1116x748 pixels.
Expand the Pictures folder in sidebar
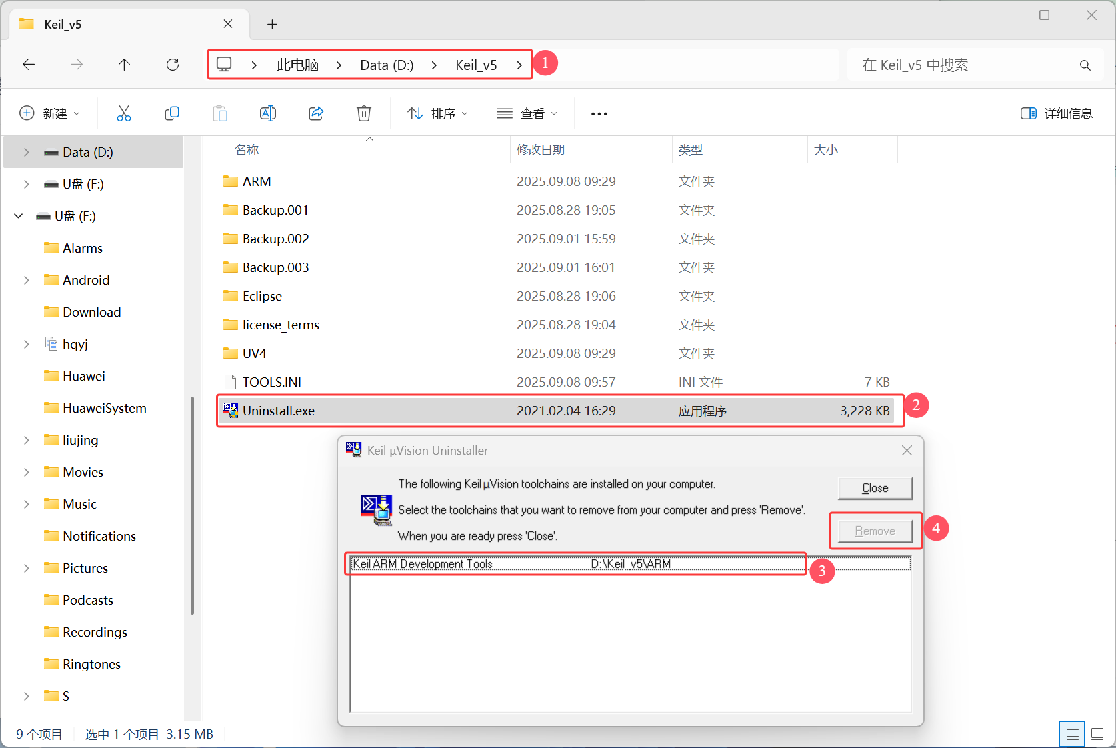click(27, 568)
